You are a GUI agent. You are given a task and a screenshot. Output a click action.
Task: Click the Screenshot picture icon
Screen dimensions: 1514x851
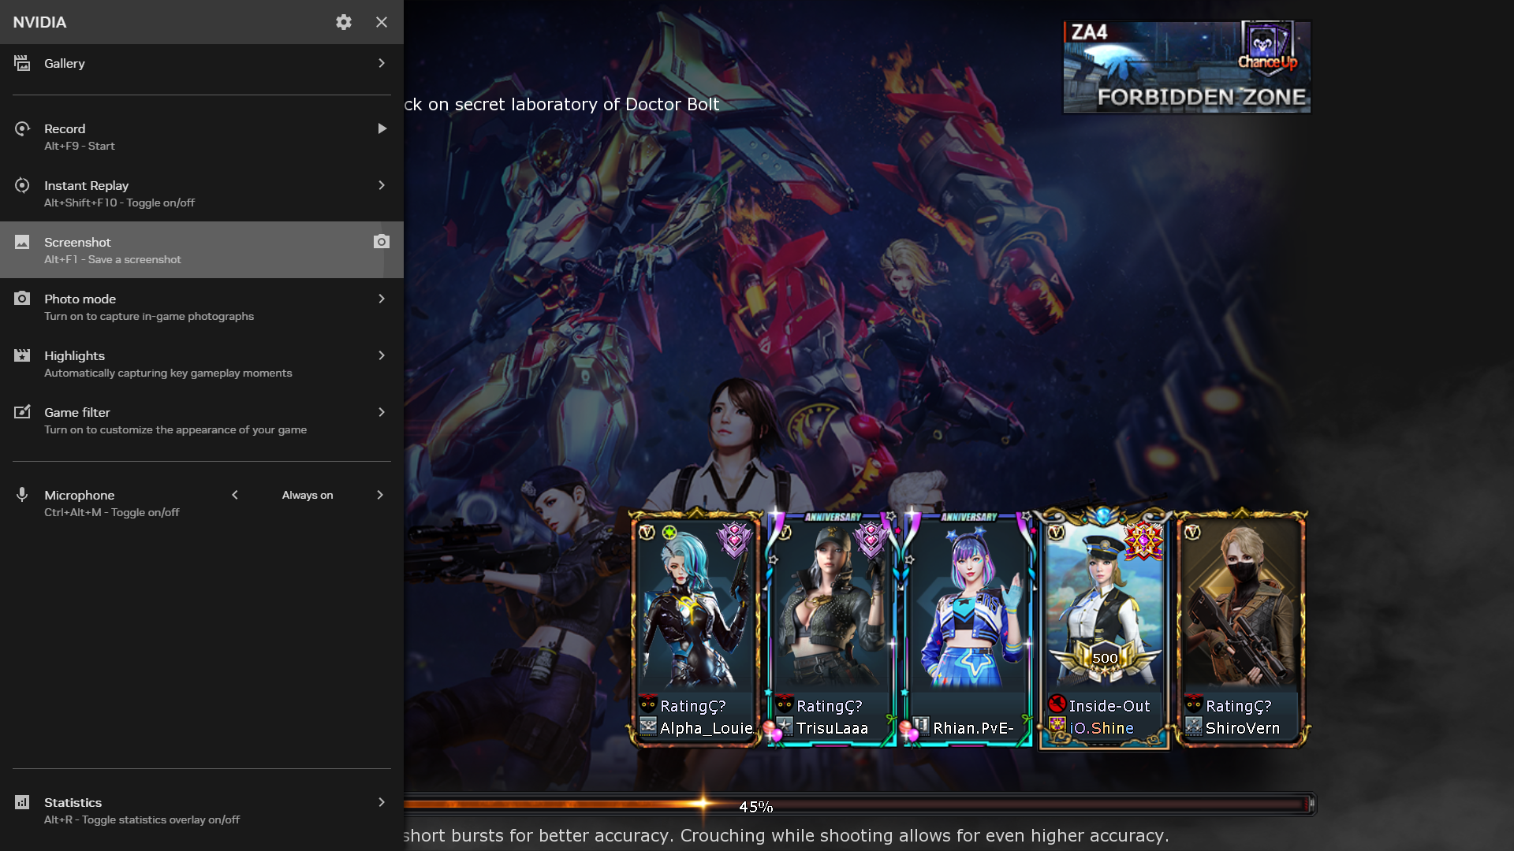22,242
